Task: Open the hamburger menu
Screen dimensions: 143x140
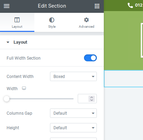Action: [x=7, y=6]
